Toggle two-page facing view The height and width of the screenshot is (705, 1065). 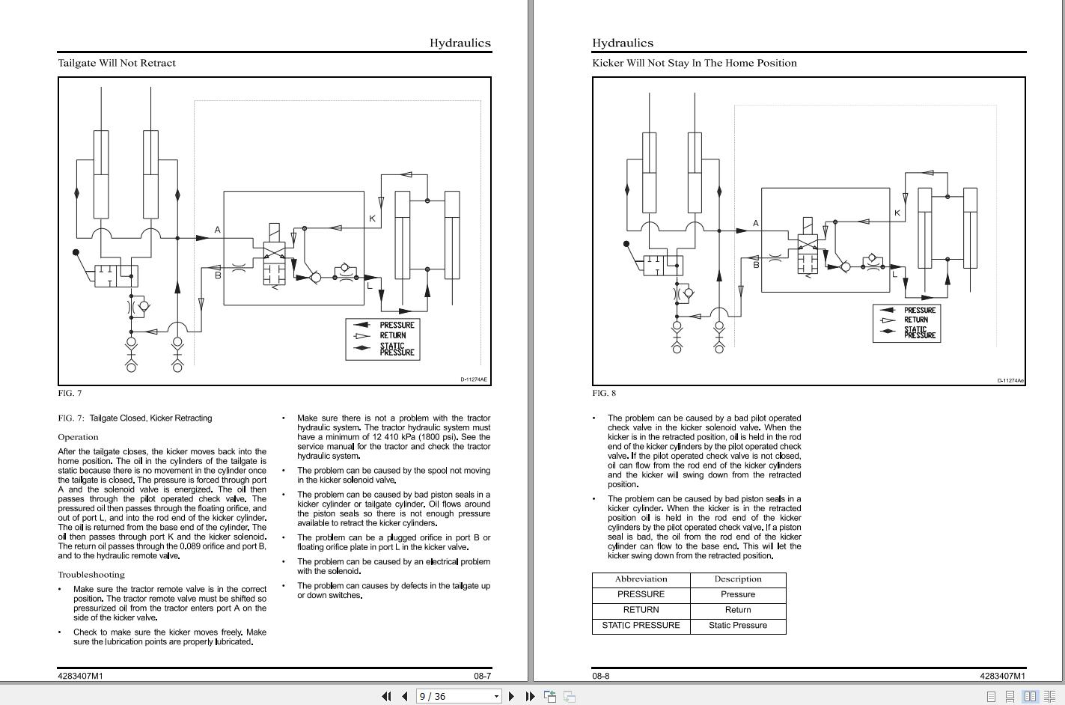pos(1030,696)
